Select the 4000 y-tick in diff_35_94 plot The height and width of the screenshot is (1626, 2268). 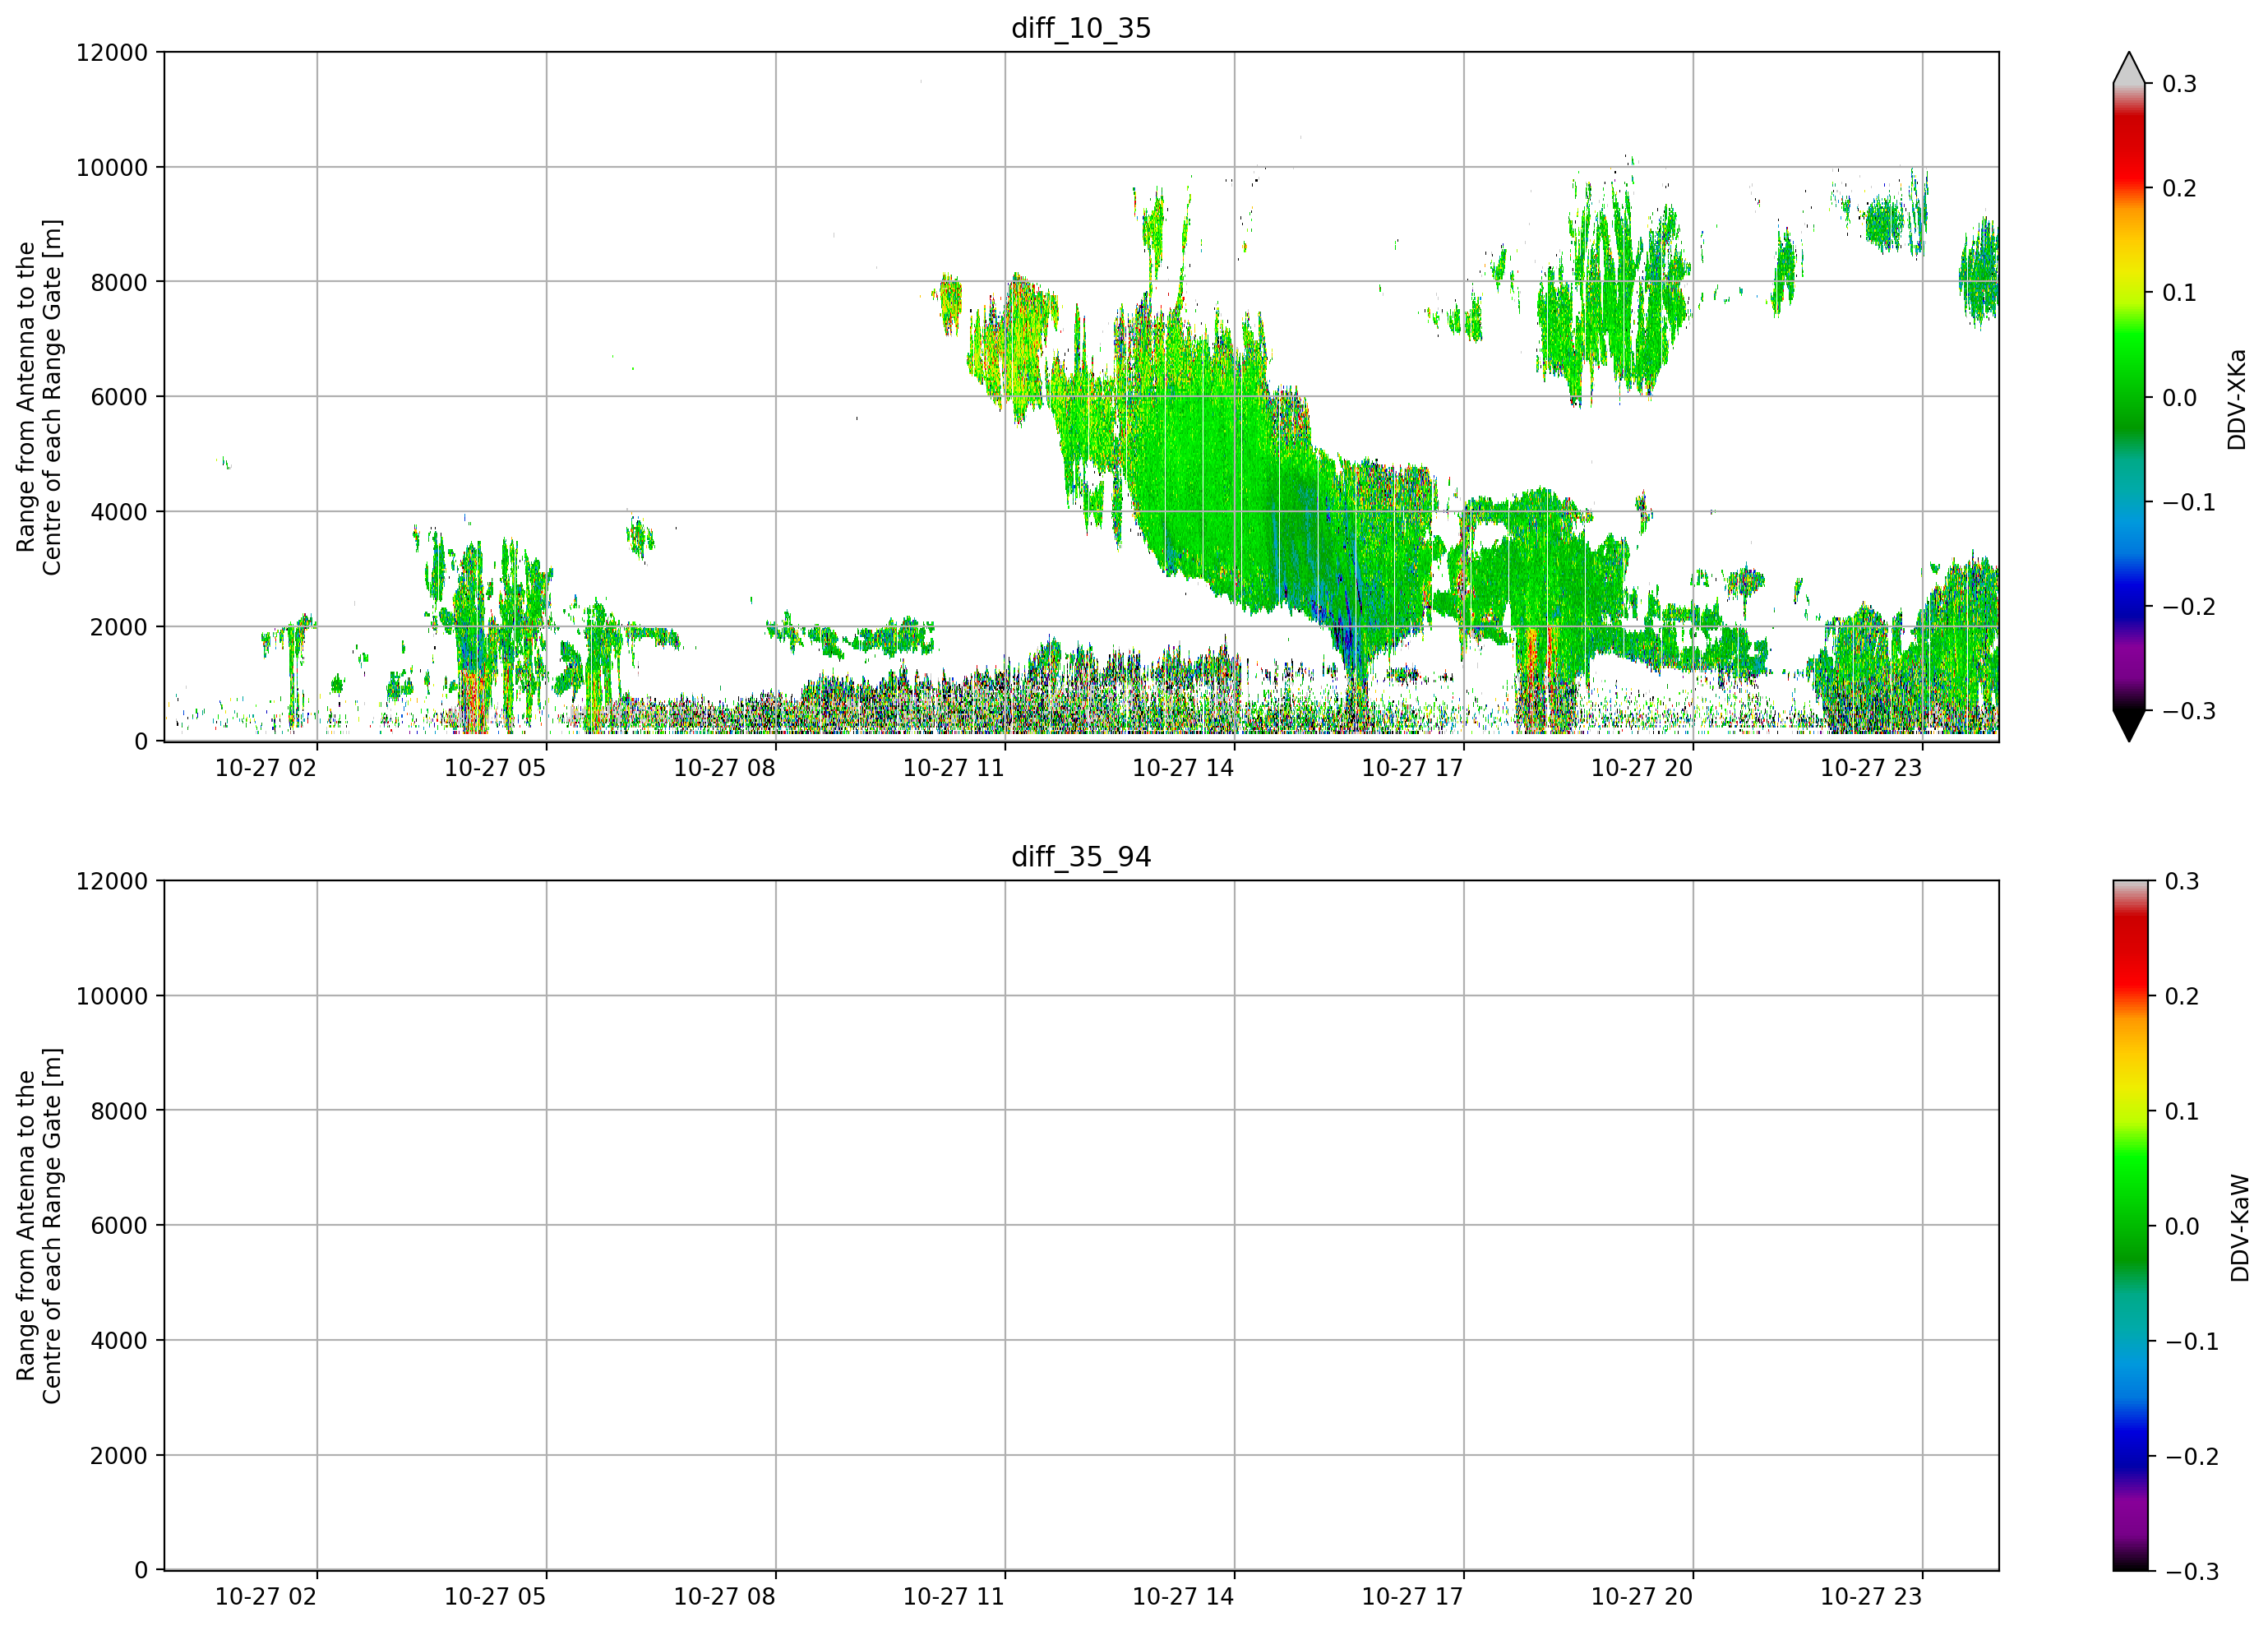(x=119, y=1341)
